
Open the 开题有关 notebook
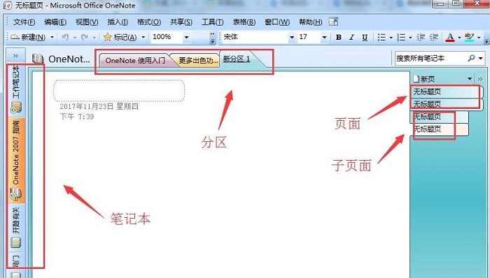click(16, 227)
